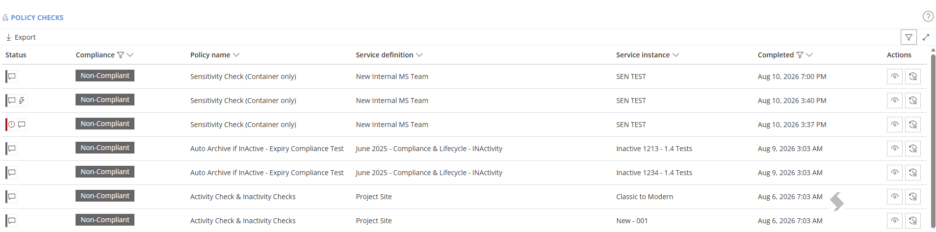
Task: View details of Aug 10 3:40 PM check
Action: click(x=894, y=101)
